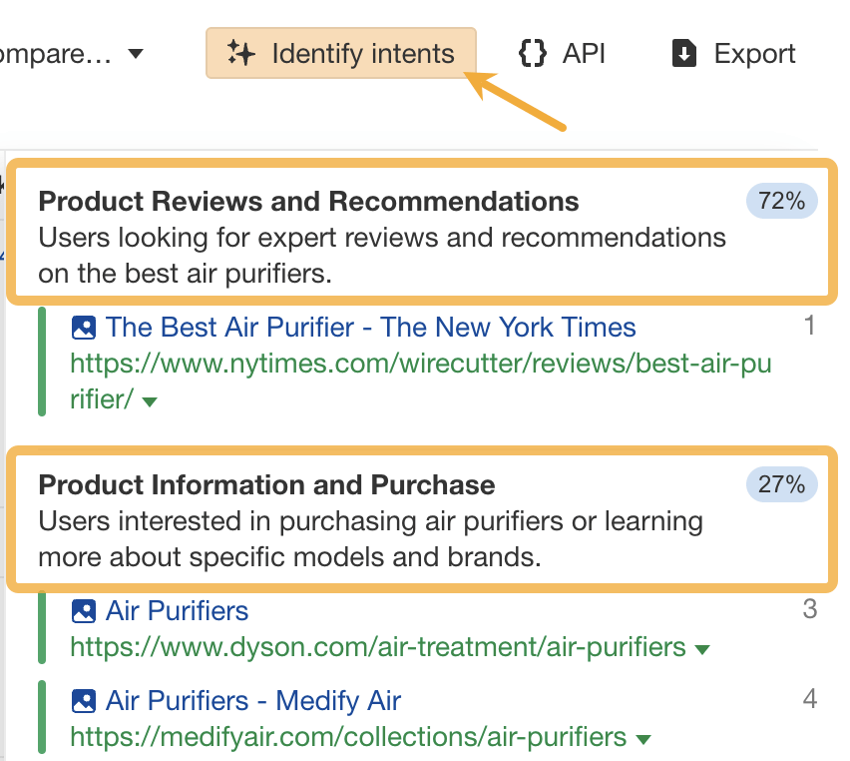
Task: Expand the dyson.com URL disclosure arrow
Action: click(x=702, y=647)
